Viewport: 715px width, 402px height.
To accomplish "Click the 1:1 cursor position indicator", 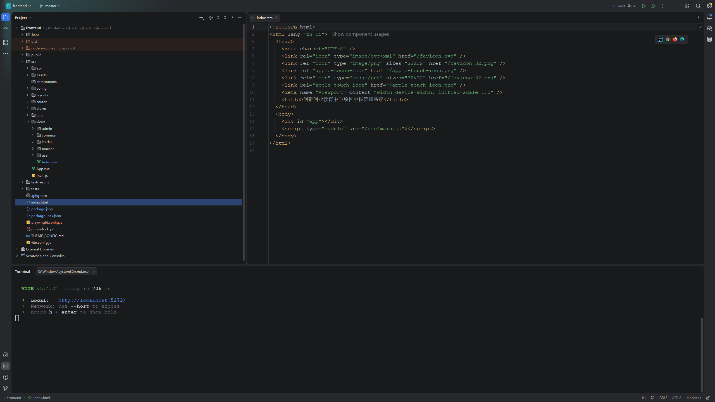I will (x=643, y=398).
